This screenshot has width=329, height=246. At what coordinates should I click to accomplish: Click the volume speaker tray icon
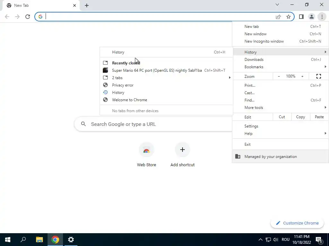click(276, 240)
